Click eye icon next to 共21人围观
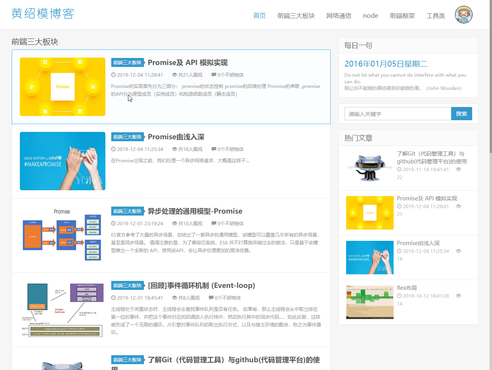 [174, 75]
